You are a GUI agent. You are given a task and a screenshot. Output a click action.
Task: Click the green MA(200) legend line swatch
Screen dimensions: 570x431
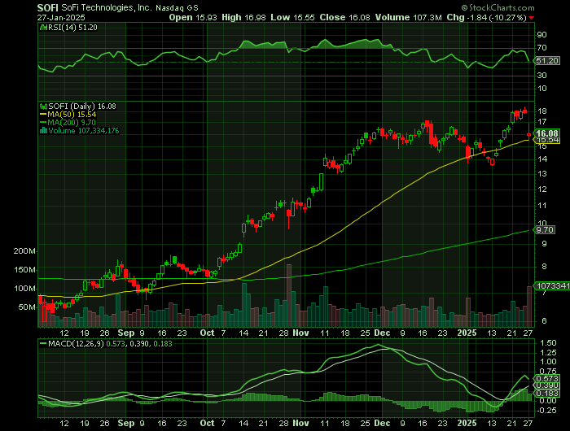click(x=43, y=123)
